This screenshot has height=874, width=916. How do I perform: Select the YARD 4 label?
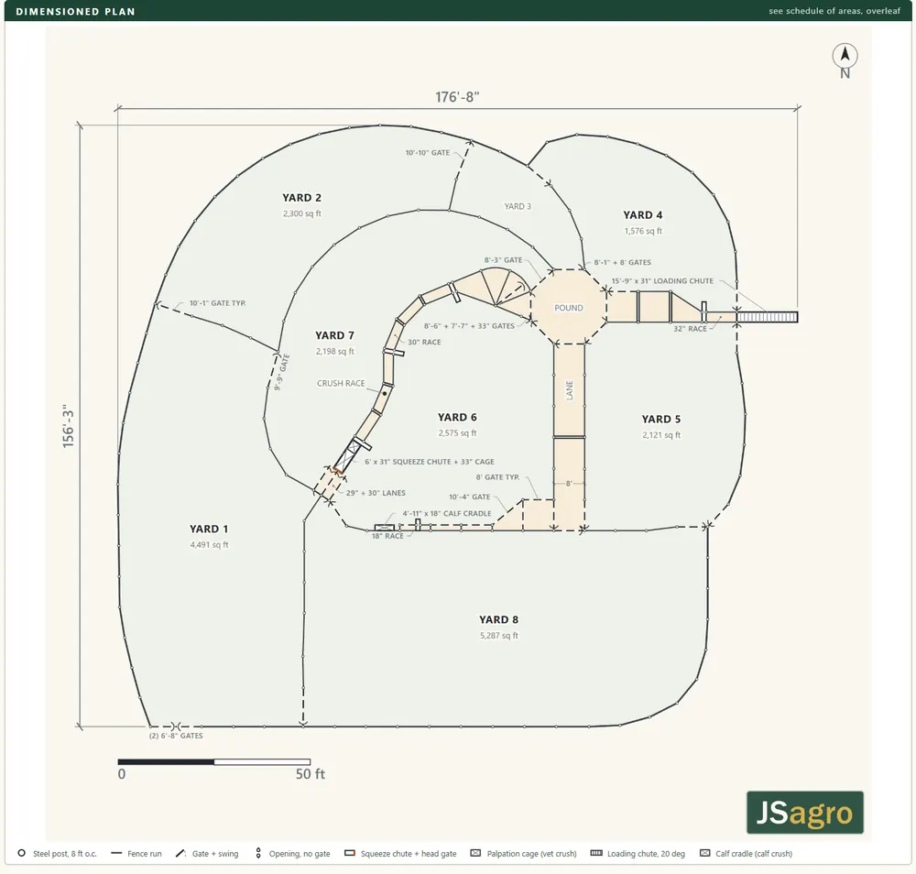(x=643, y=215)
